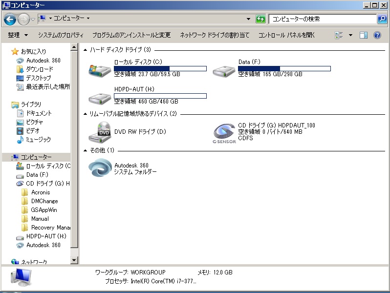390x293 pixels.
Task: Open デスクトップ in favorites
Action: click(34, 78)
